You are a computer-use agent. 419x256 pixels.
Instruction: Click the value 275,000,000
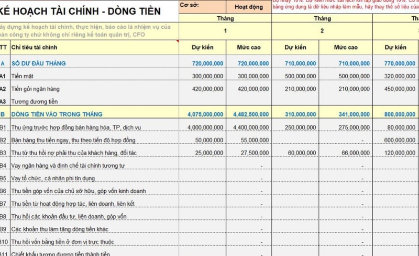point(355,127)
